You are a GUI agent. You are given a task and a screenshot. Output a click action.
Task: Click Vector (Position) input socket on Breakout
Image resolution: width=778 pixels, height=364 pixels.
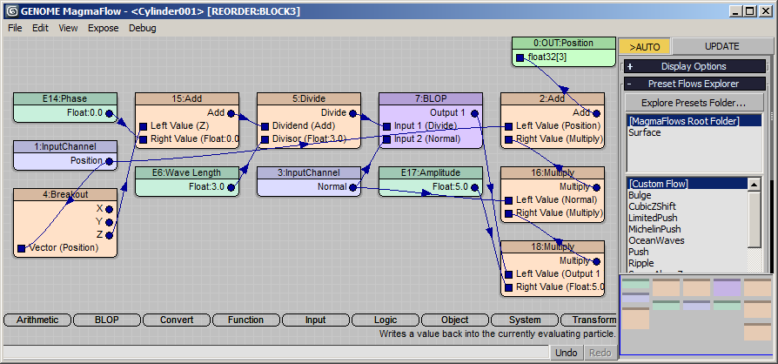pos(22,248)
